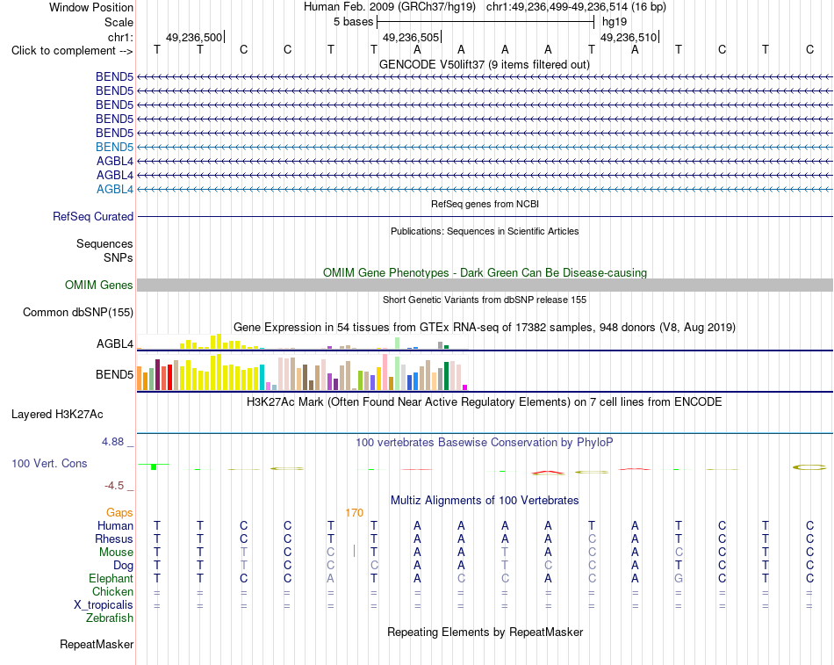Open 'Repeating Elements by RepeatMasker' title

[485, 632]
